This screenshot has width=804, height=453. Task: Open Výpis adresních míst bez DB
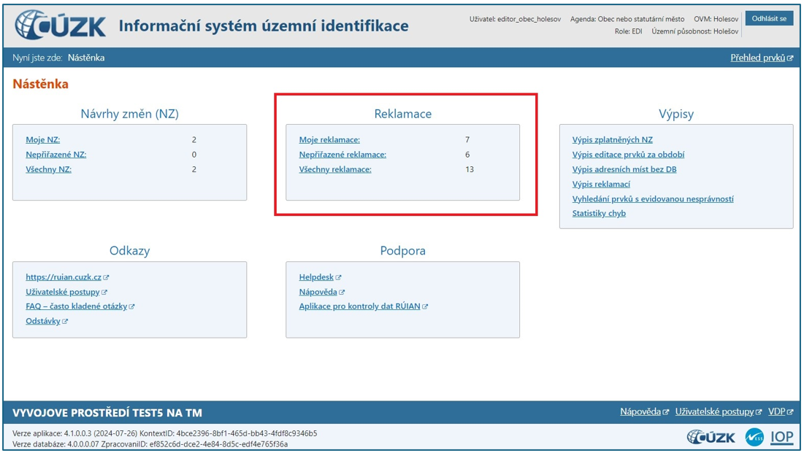624,169
